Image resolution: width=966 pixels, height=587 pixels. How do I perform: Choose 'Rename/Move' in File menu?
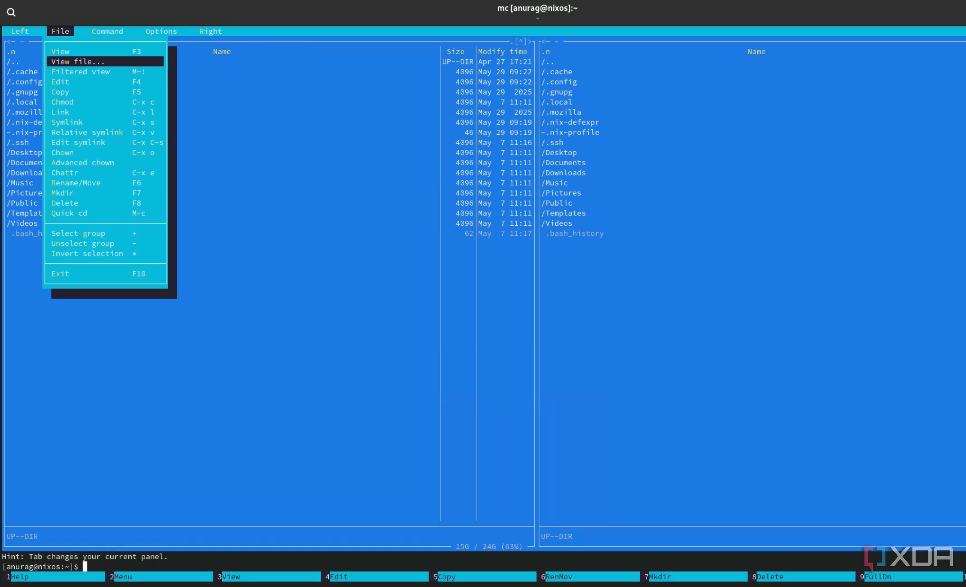pyautogui.click(x=76, y=183)
